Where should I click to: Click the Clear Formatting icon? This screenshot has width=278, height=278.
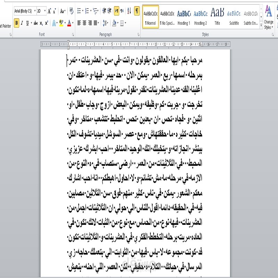tap(71, 11)
